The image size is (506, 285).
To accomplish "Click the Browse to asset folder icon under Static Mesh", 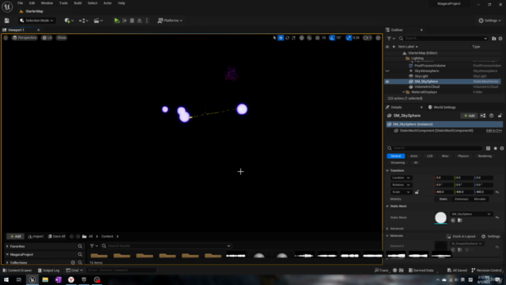I will (x=460, y=220).
